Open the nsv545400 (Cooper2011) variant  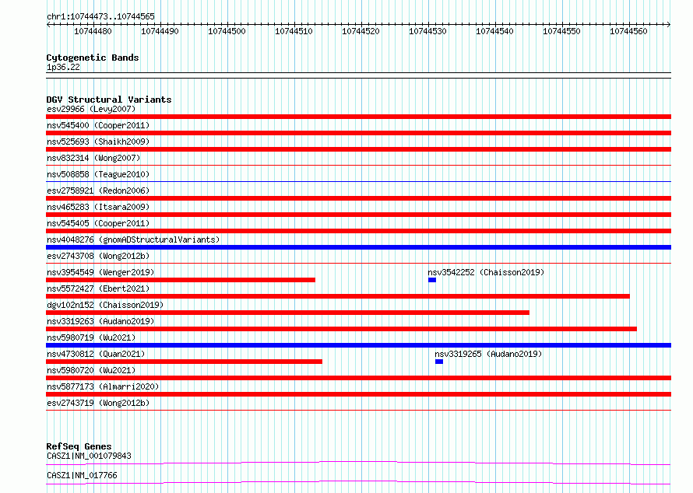(x=98, y=125)
